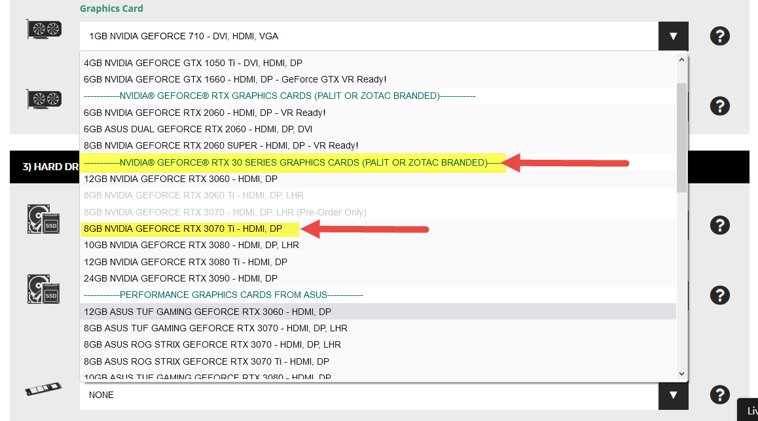Click disabled 8GB RTX 3060 Ti LHR entry
This screenshot has width=758, height=421.
[x=378, y=195]
